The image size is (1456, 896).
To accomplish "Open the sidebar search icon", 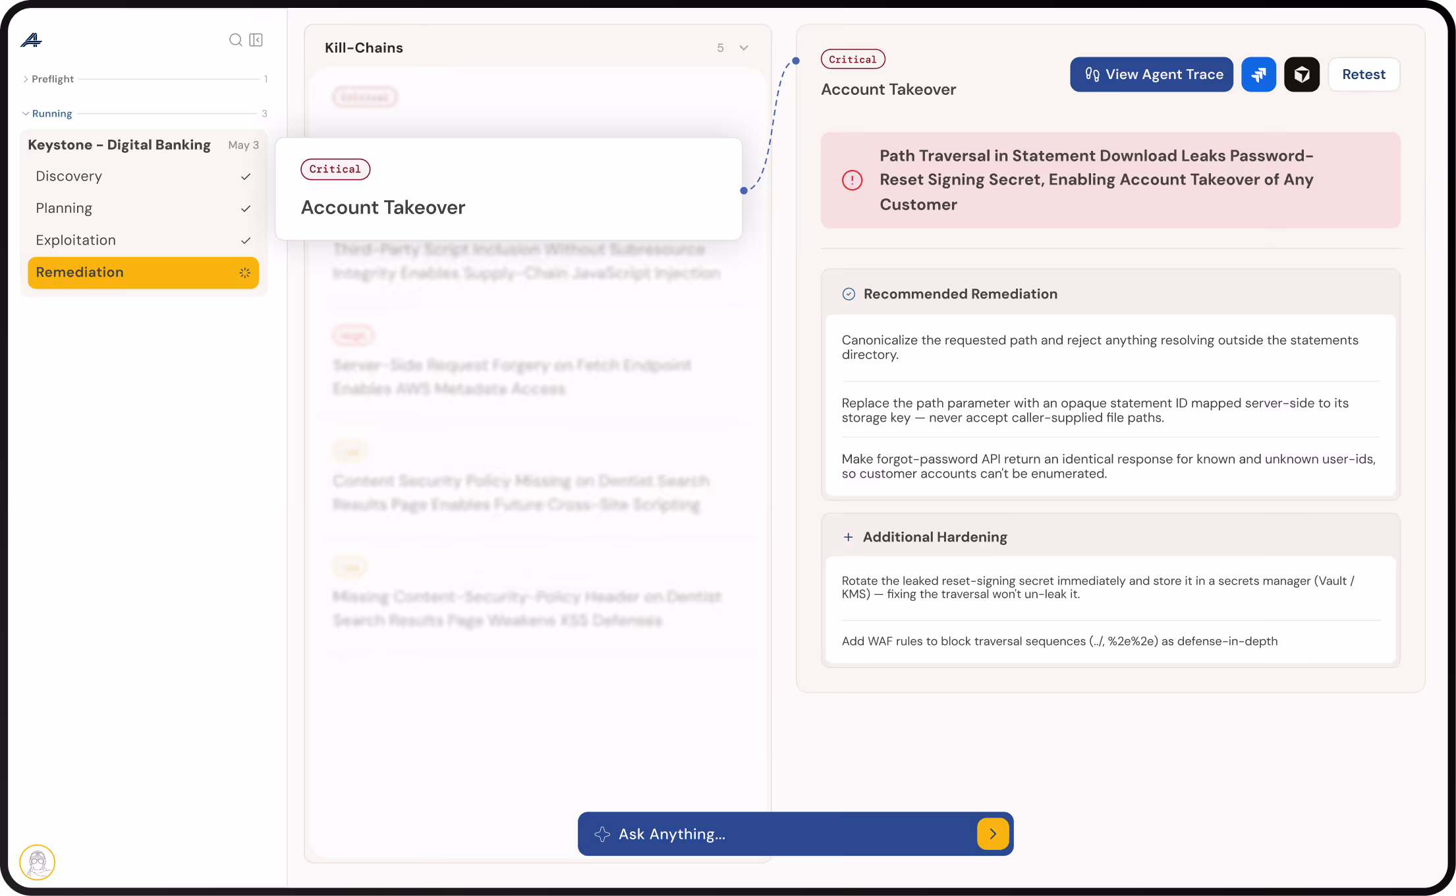I will click(x=235, y=40).
